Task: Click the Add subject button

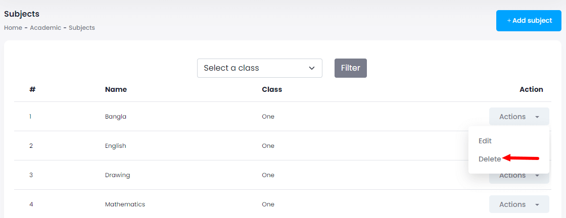Action: point(529,21)
